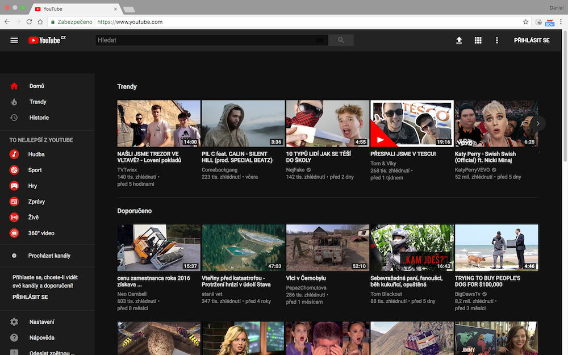Image resolution: width=568 pixels, height=355 pixels.
Task: Bookmark this page with star icon
Action: [525, 22]
